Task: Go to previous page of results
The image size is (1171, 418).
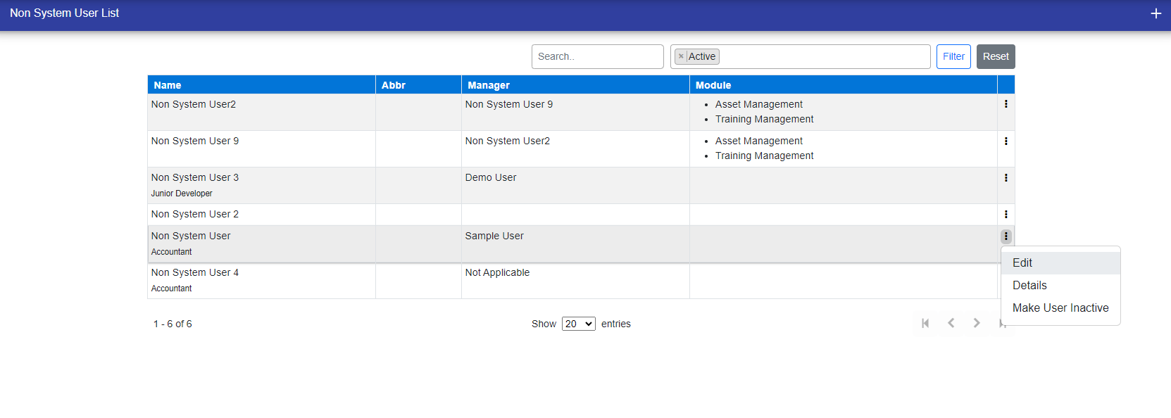Action: pos(951,323)
